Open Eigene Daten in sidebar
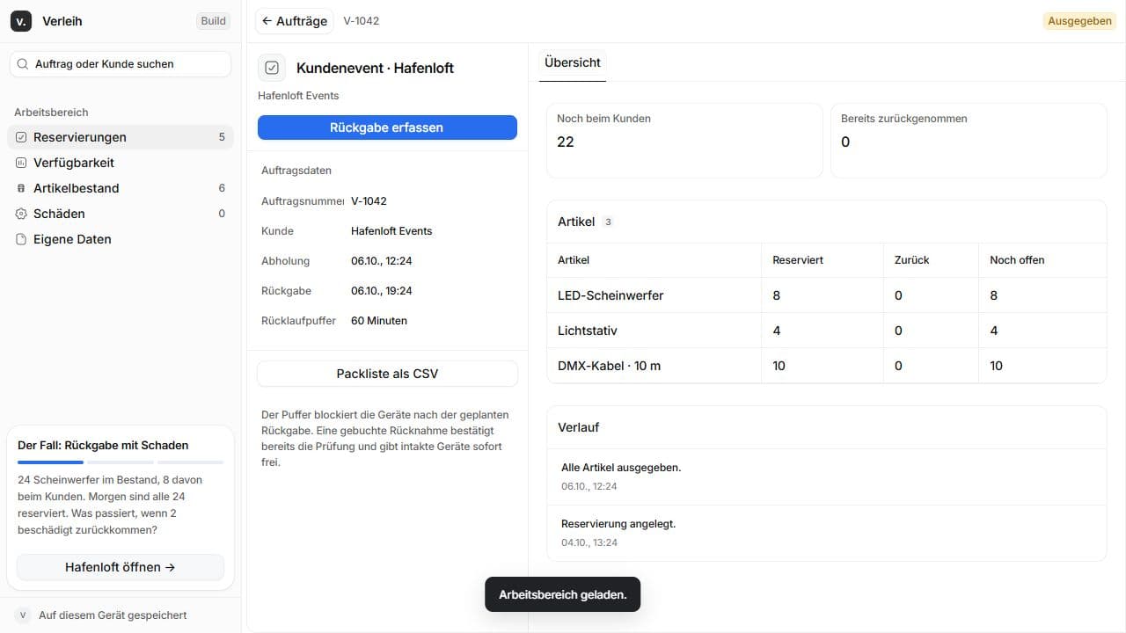Screen dimensions: 1126x633 point(121,239)
